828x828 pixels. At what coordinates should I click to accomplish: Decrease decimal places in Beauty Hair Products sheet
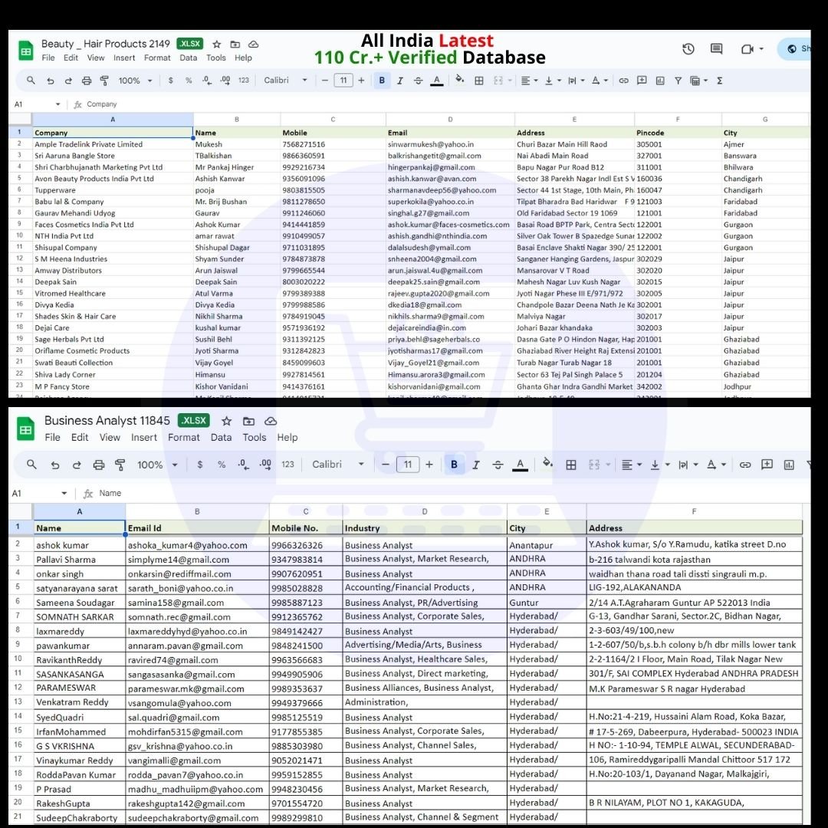(206, 80)
